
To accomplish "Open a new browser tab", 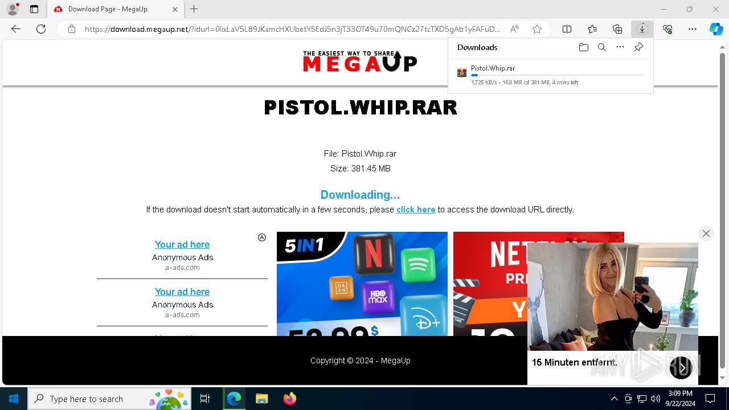I will click(194, 9).
